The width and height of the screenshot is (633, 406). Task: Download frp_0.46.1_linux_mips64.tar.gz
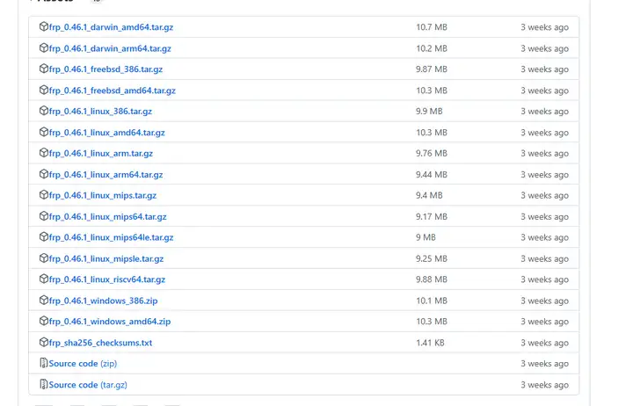[108, 217]
